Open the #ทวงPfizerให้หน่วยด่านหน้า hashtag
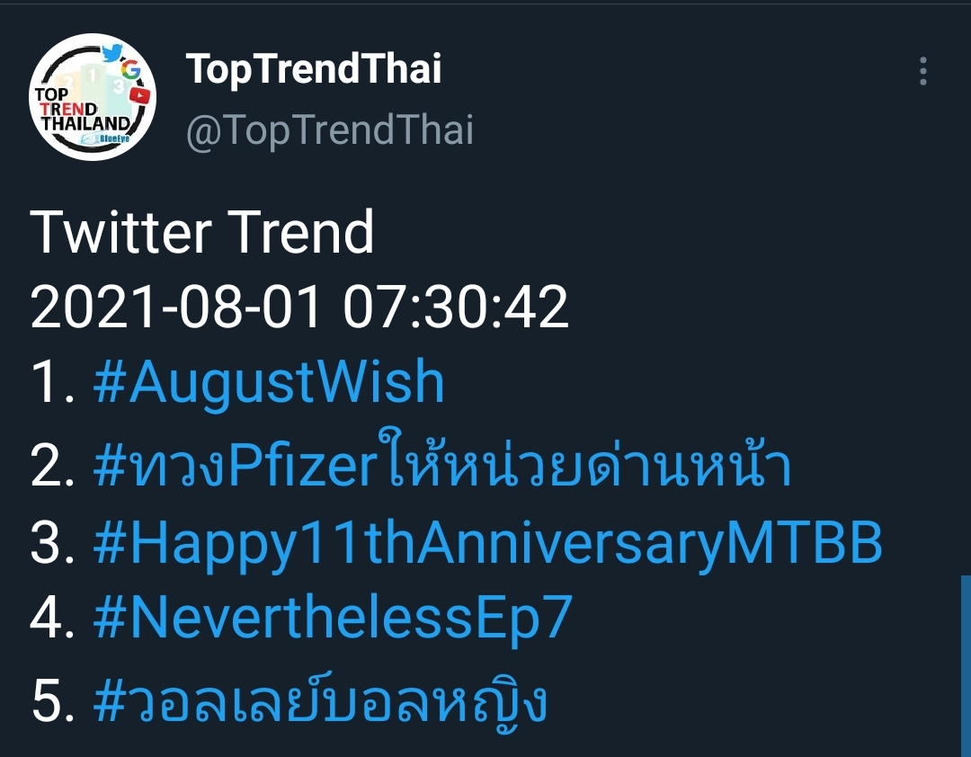971x757 pixels. (x=442, y=463)
